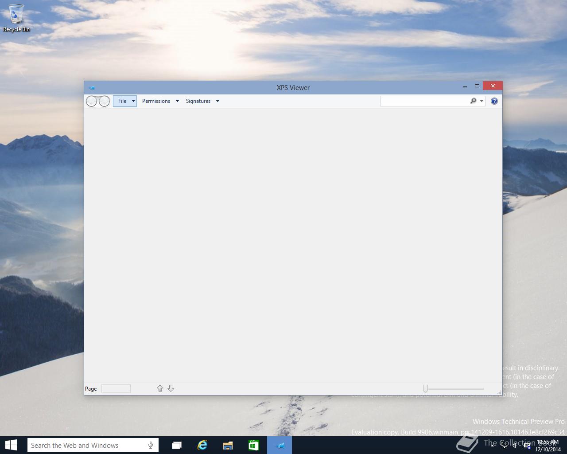Image resolution: width=567 pixels, height=454 pixels.
Task: Open the notifications tray icon
Action: [527, 446]
